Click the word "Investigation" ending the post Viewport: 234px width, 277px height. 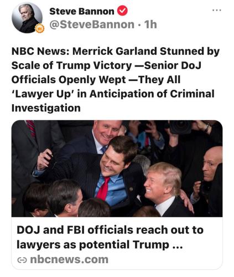click(46, 108)
